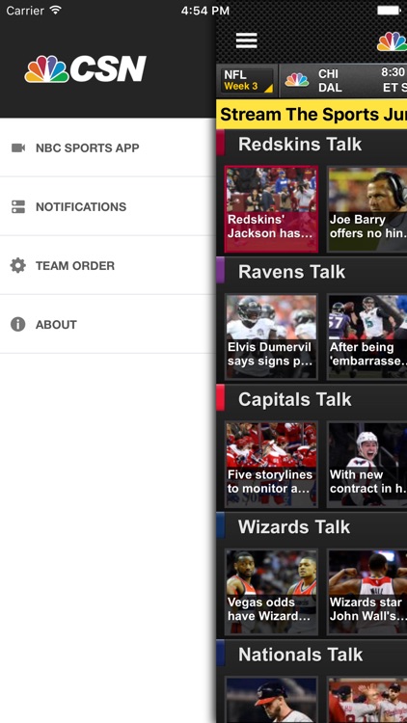407x723 pixels.
Task: Click the CSN logo in side drawer
Action: [x=86, y=69]
